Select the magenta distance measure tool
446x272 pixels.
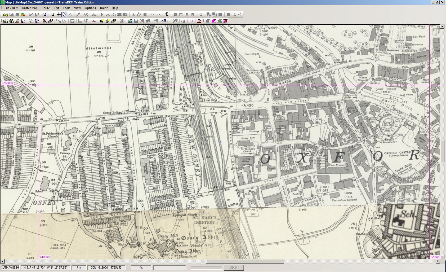coord(191,21)
